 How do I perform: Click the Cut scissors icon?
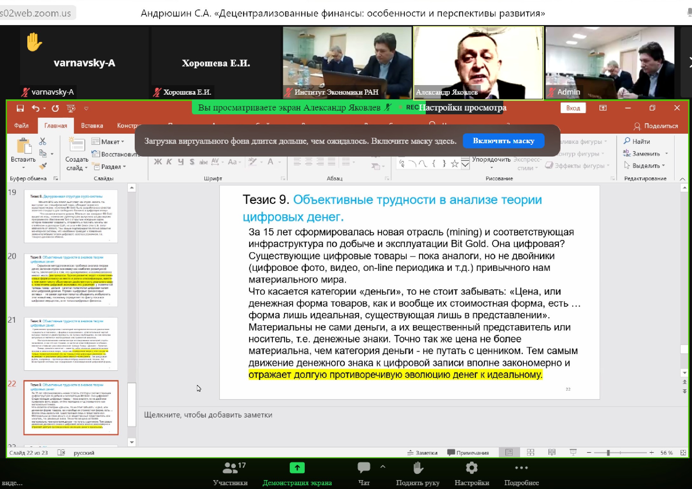43,141
